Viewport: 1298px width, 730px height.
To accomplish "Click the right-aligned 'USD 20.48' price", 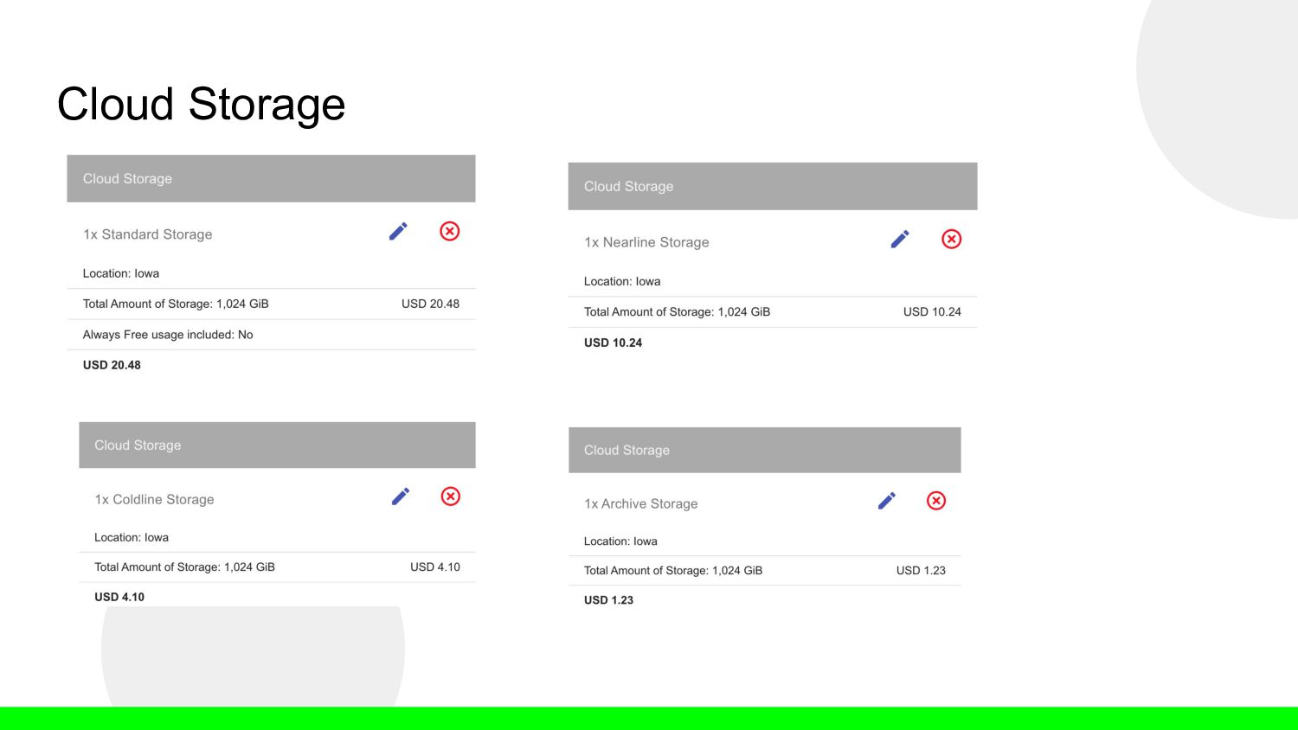I will [430, 304].
